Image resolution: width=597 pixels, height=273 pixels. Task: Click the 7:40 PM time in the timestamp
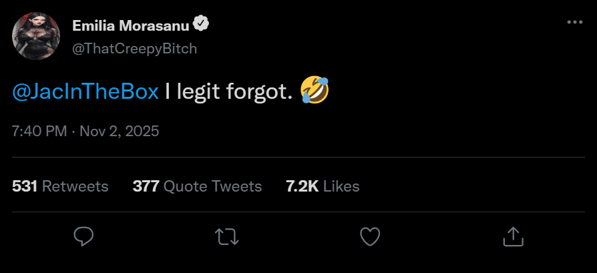coord(39,131)
